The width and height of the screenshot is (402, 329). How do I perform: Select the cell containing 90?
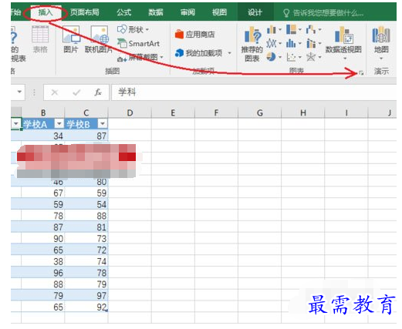click(x=43, y=239)
